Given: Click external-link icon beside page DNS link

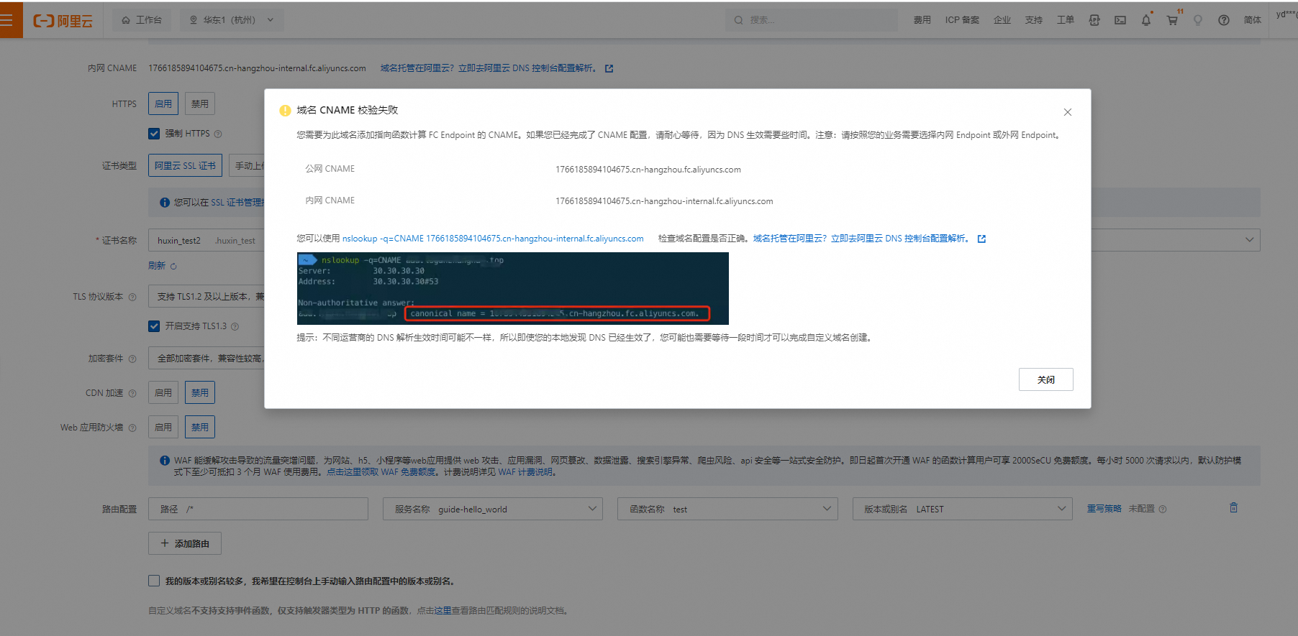Looking at the screenshot, I should (x=609, y=68).
